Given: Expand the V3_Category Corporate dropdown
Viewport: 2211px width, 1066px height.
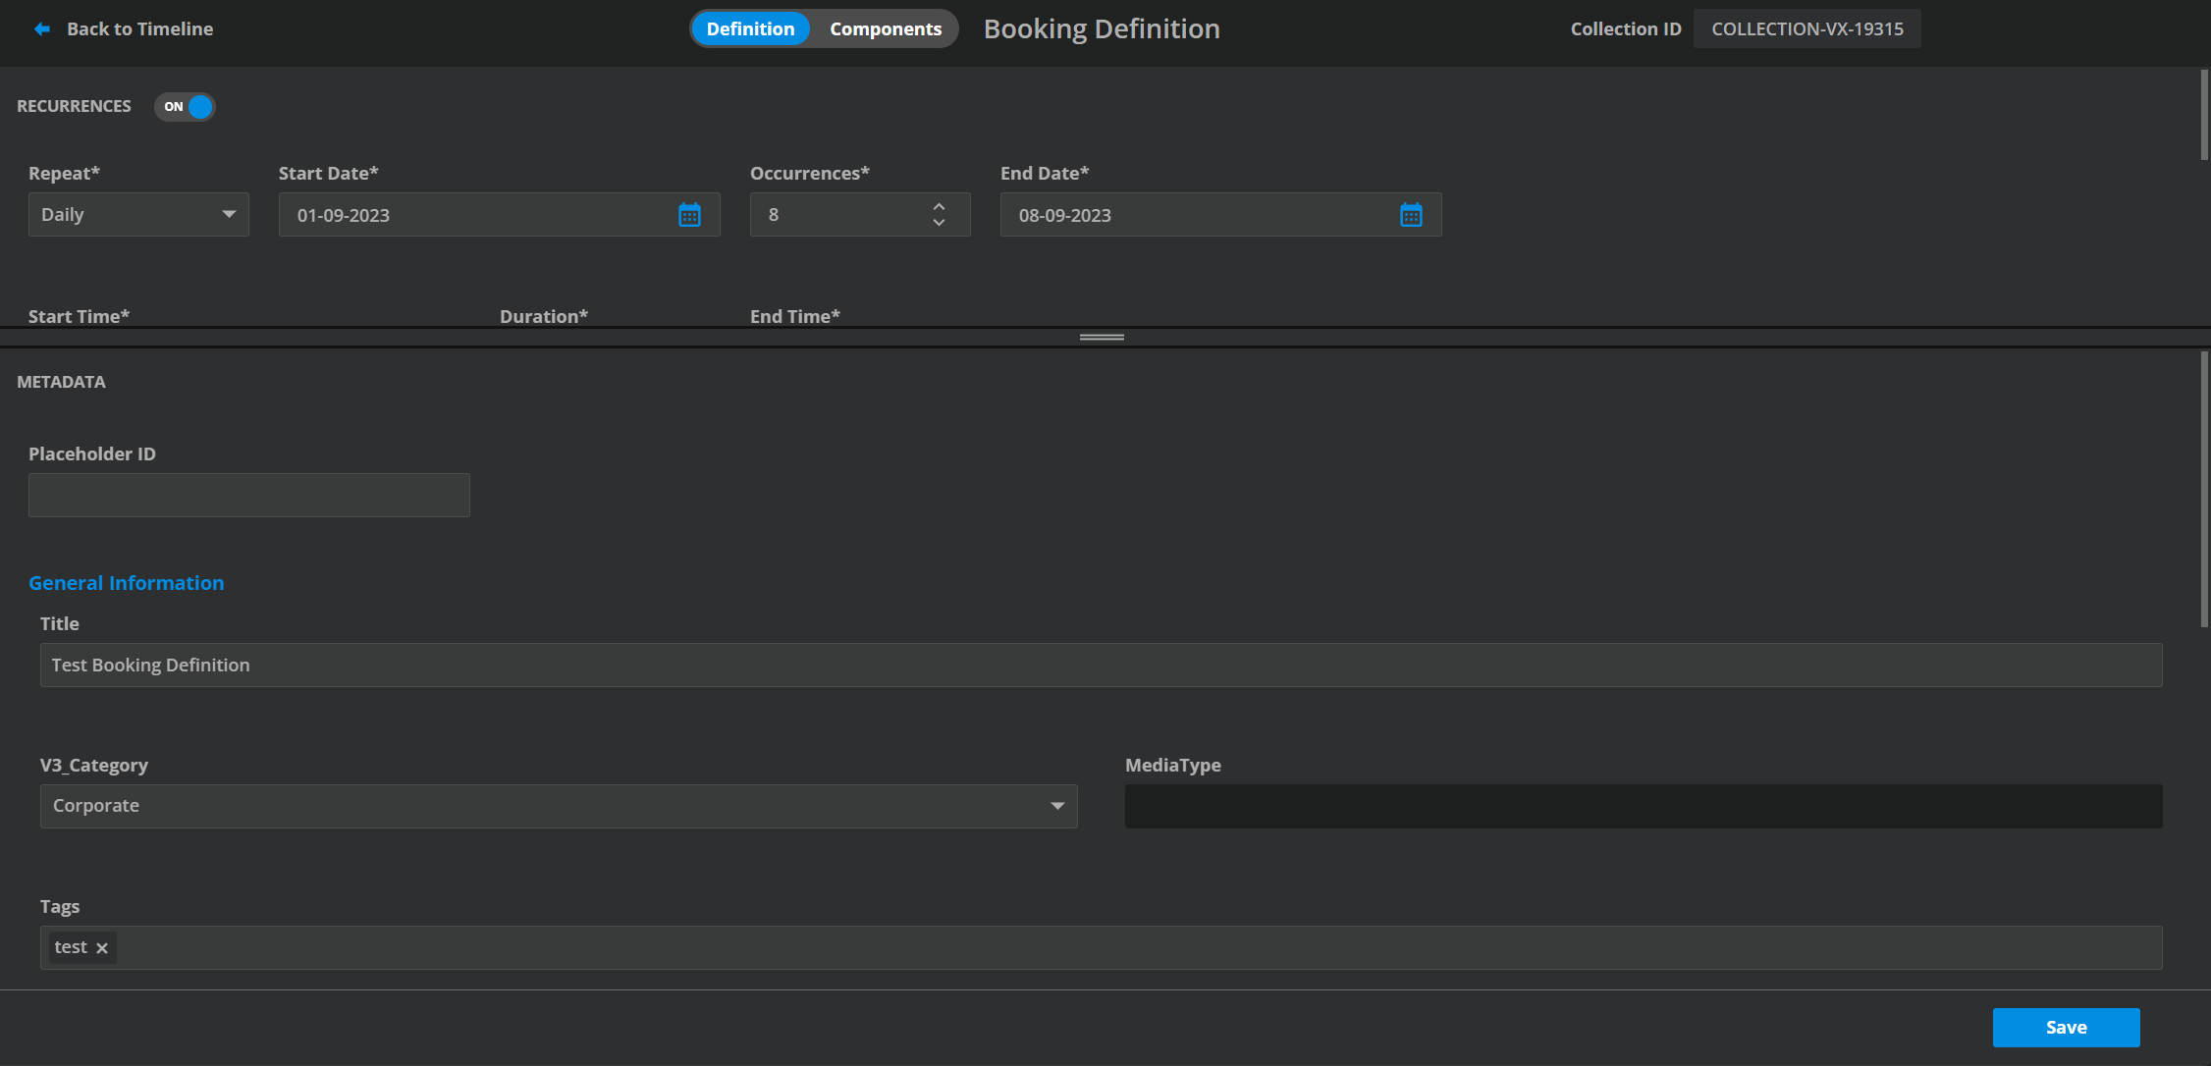Looking at the screenshot, I should (558, 806).
